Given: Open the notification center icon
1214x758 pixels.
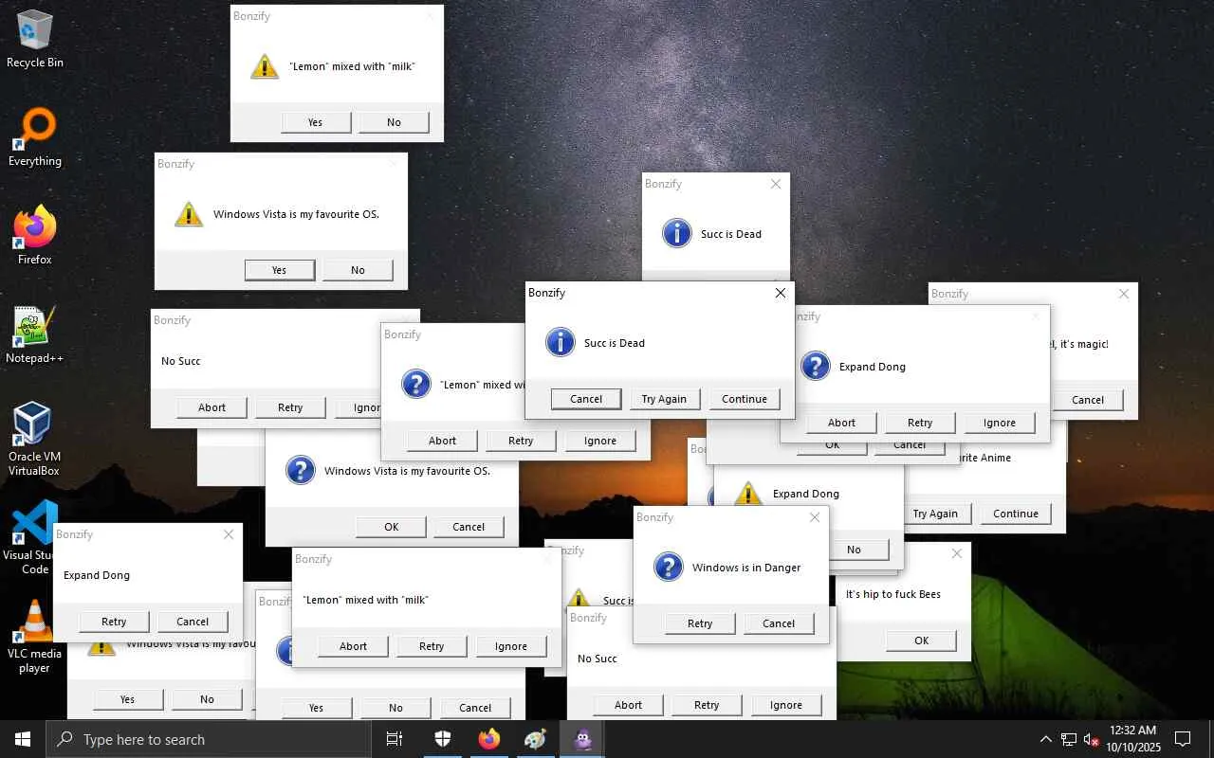Looking at the screenshot, I should [x=1183, y=739].
